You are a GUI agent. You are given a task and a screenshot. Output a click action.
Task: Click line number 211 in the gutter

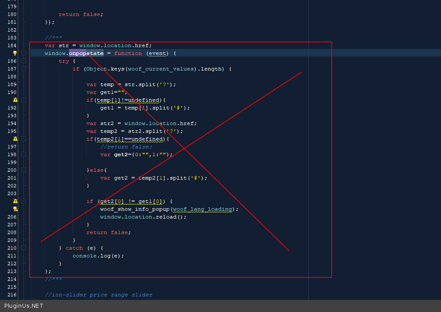[x=12, y=256]
